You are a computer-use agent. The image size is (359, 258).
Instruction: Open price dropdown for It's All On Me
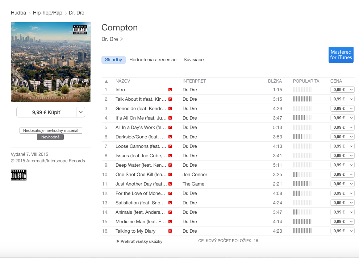(351, 118)
